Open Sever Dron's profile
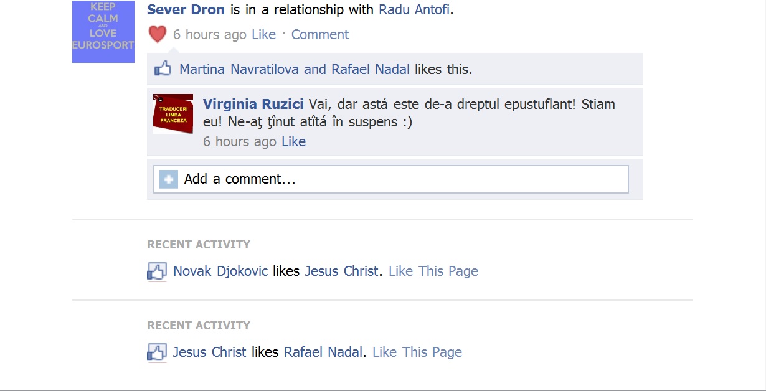766x391 pixels. point(186,10)
